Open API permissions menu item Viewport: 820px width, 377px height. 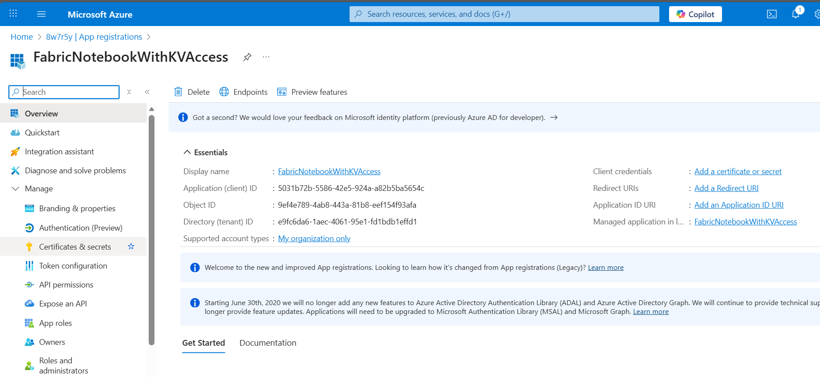click(66, 285)
